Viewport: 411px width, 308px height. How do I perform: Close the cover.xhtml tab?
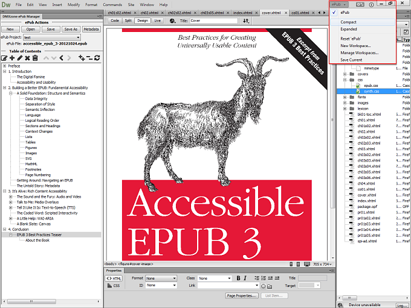(286, 13)
